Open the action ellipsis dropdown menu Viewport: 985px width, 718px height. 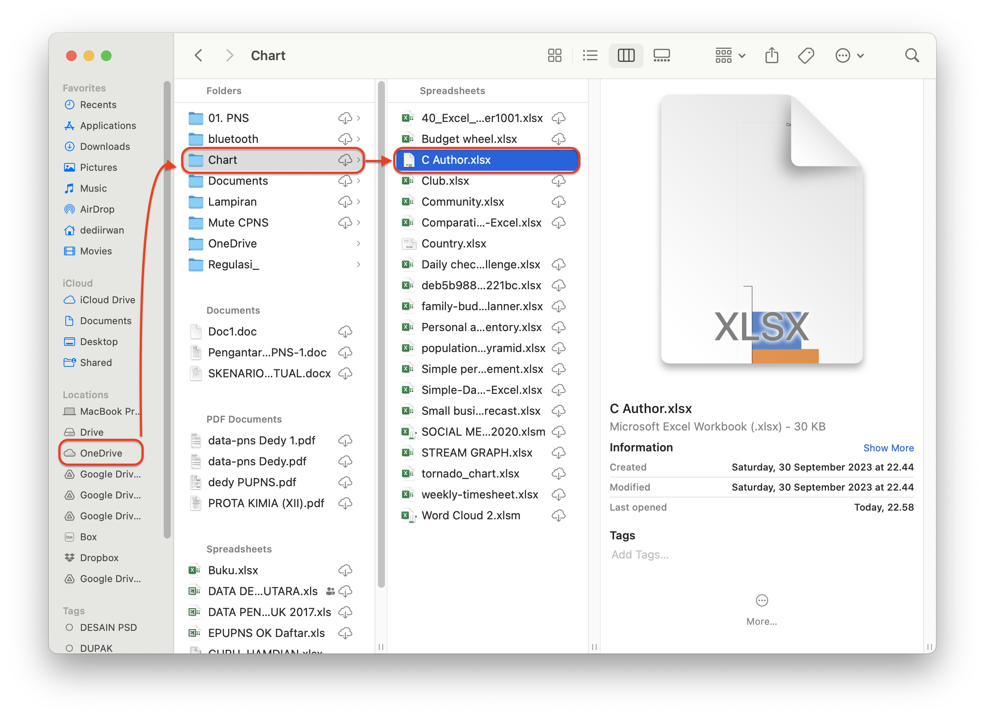click(x=849, y=55)
